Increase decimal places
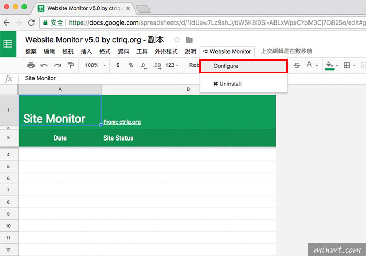The width and height of the screenshot is (366, 256). click(x=157, y=66)
